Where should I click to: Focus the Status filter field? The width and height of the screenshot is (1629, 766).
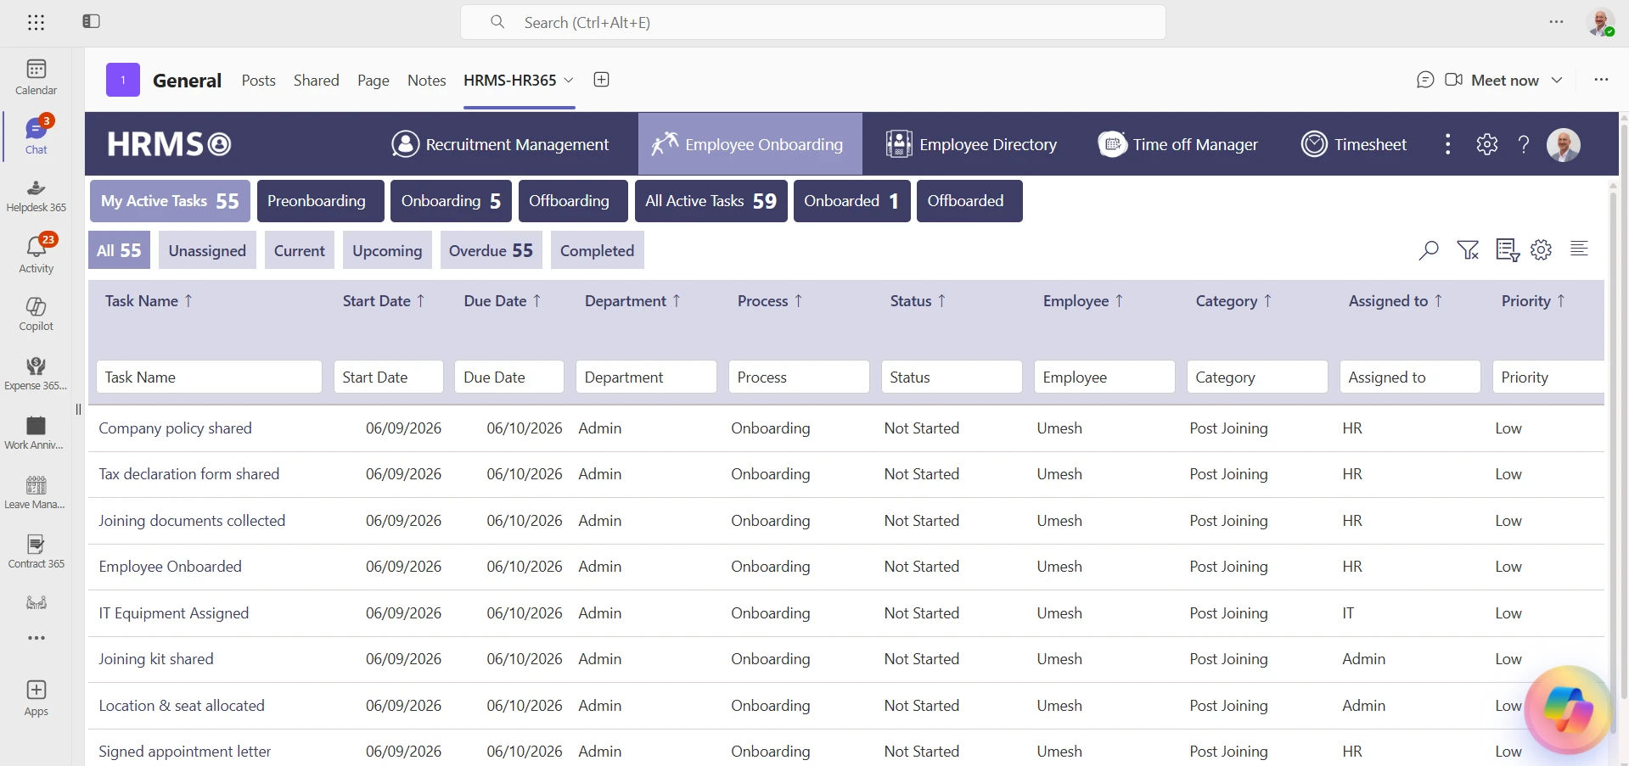[952, 377]
